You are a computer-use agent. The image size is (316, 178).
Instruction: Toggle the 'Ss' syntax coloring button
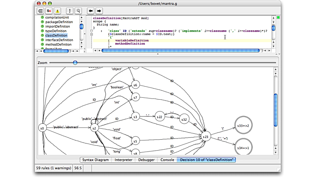point(49,11)
